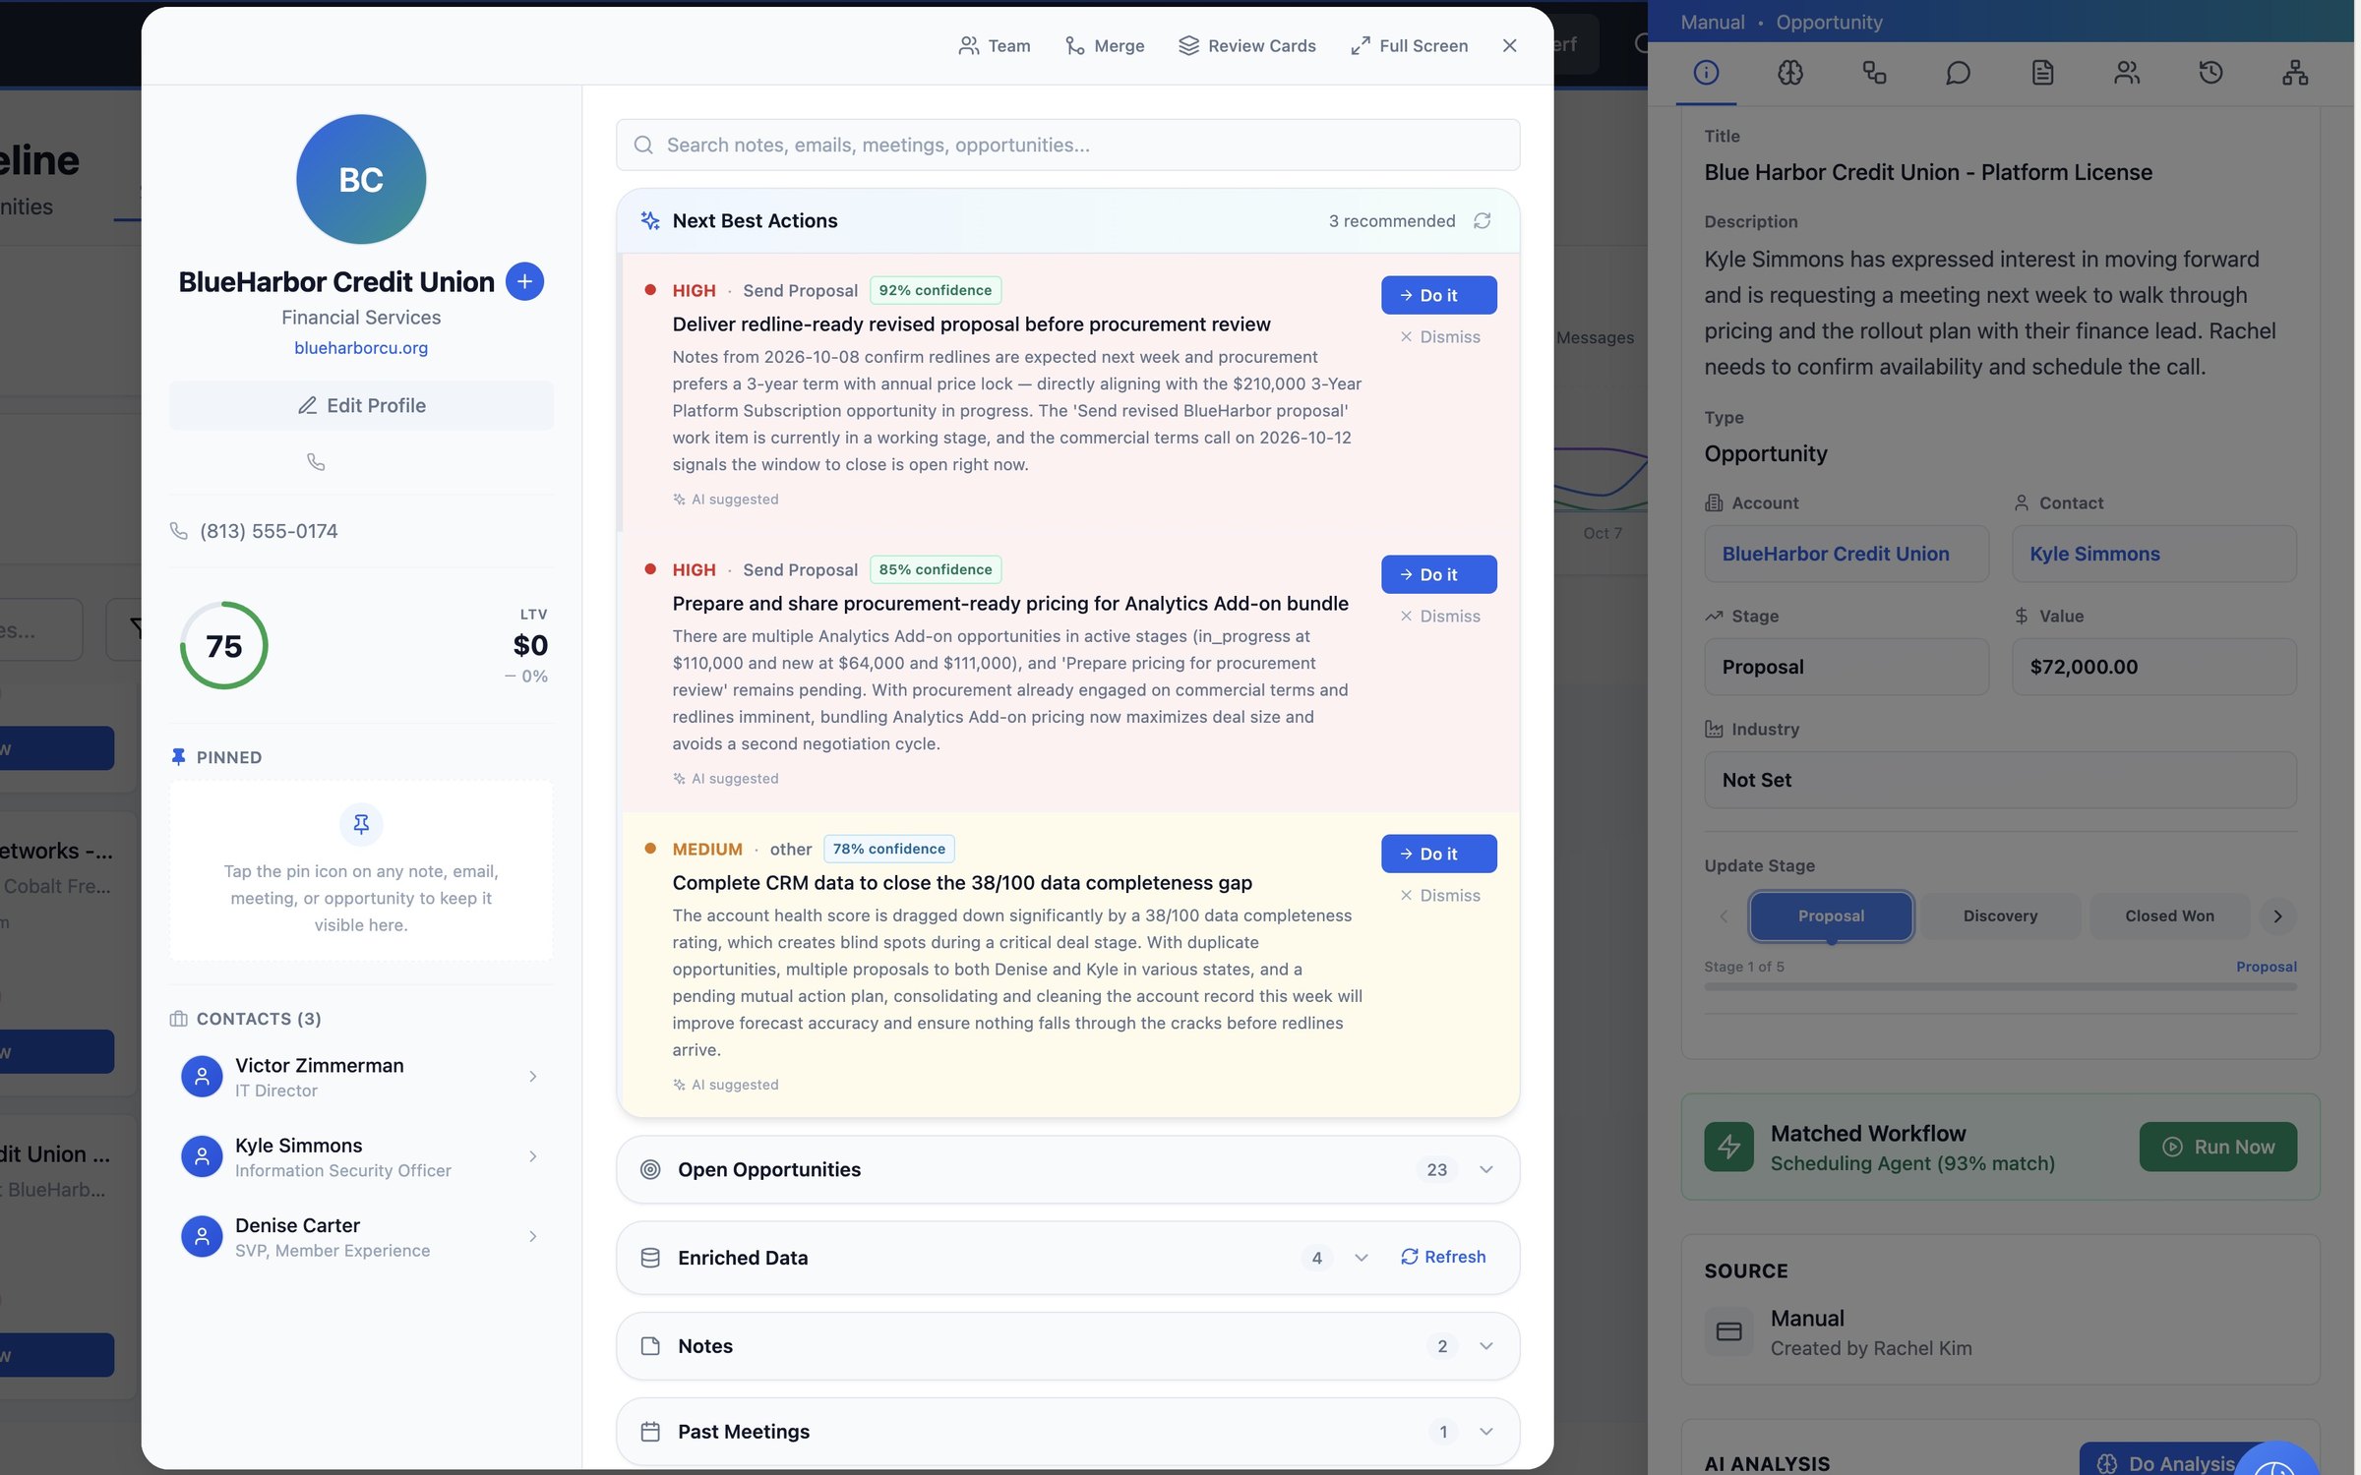This screenshot has width=2361, height=1475.
Task: Select the Proposal stage button
Action: pyautogui.click(x=1831, y=916)
